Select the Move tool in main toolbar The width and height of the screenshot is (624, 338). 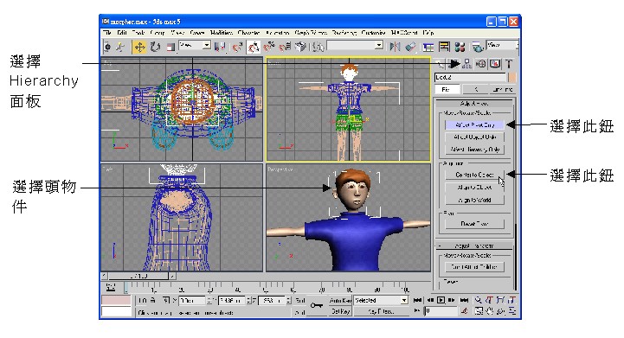(139, 48)
